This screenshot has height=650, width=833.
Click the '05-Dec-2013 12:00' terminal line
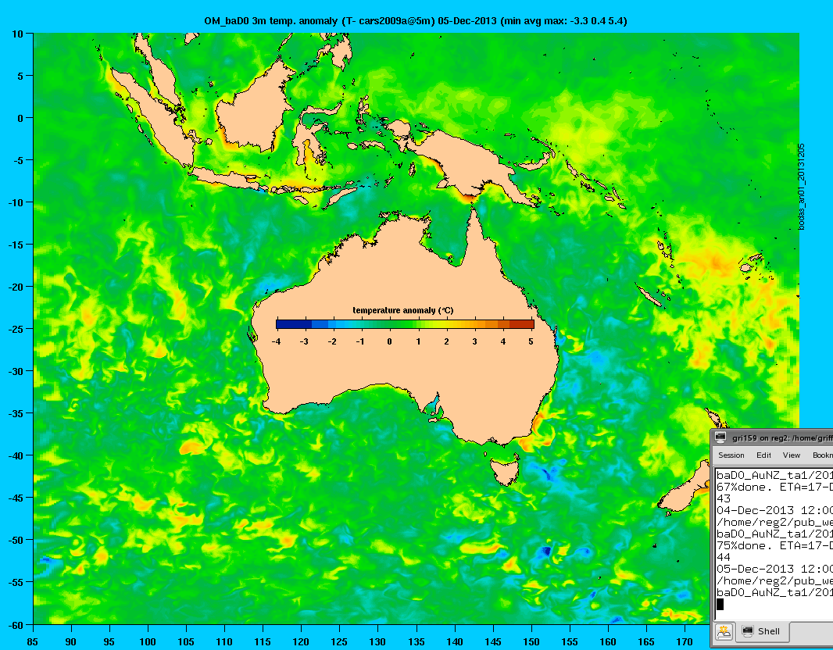pos(774,569)
